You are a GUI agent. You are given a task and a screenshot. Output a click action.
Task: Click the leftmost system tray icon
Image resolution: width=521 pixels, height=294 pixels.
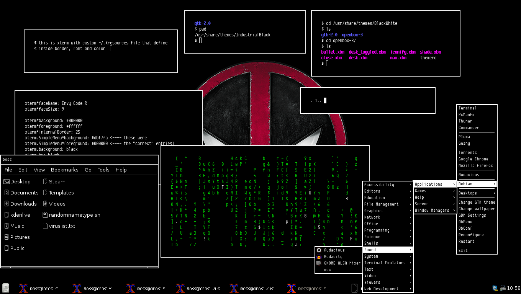coord(495,288)
